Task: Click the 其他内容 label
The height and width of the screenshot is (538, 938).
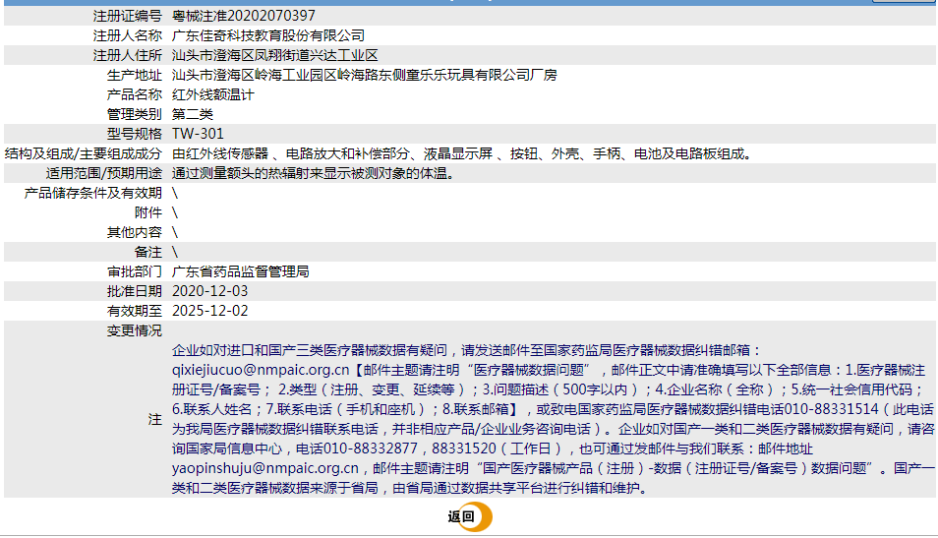Action: click(x=134, y=232)
